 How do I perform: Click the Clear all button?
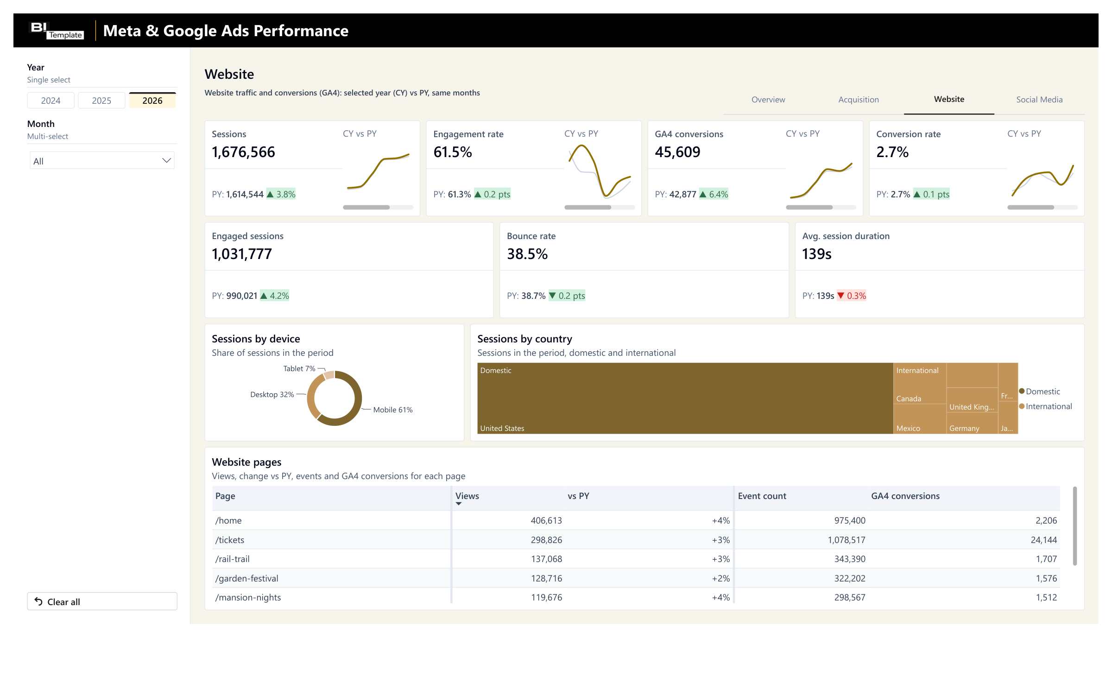pos(102,601)
